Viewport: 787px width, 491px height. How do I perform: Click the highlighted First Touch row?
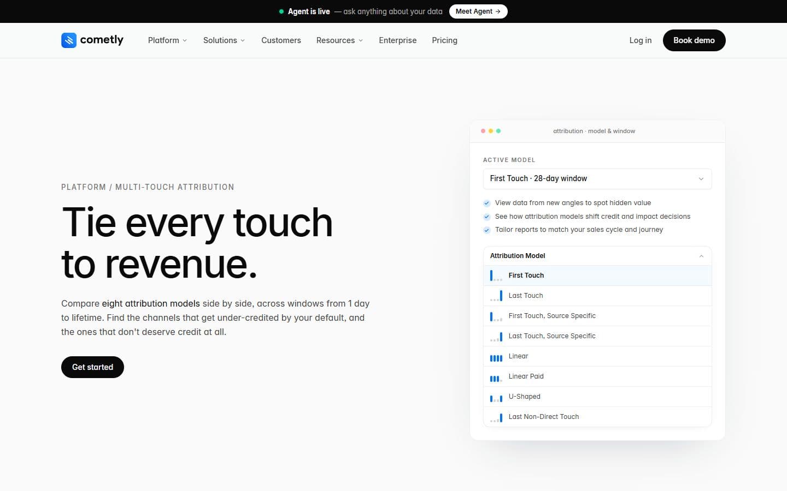tap(597, 276)
